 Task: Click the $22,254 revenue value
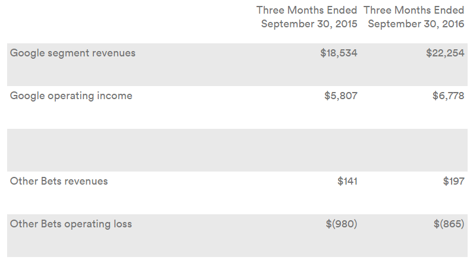coord(445,53)
